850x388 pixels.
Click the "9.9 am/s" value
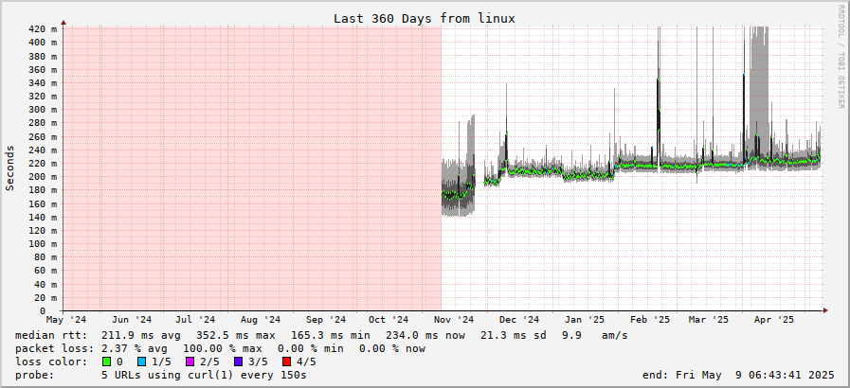[x=595, y=336]
